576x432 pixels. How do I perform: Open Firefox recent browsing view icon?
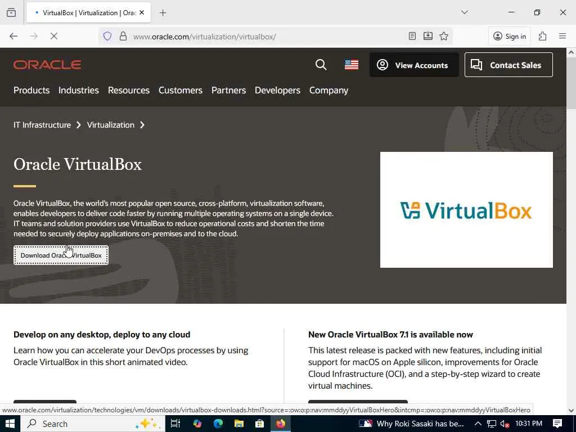tap(11, 12)
